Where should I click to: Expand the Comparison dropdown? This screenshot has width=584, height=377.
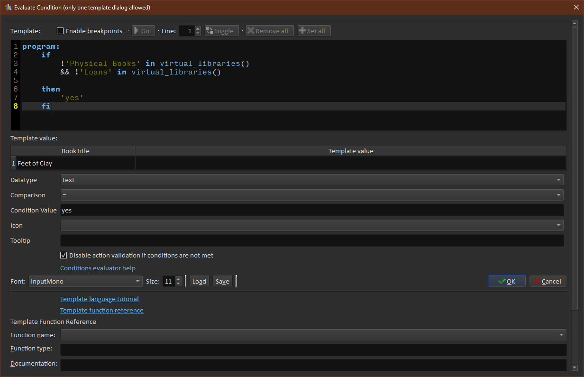(312, 195)
